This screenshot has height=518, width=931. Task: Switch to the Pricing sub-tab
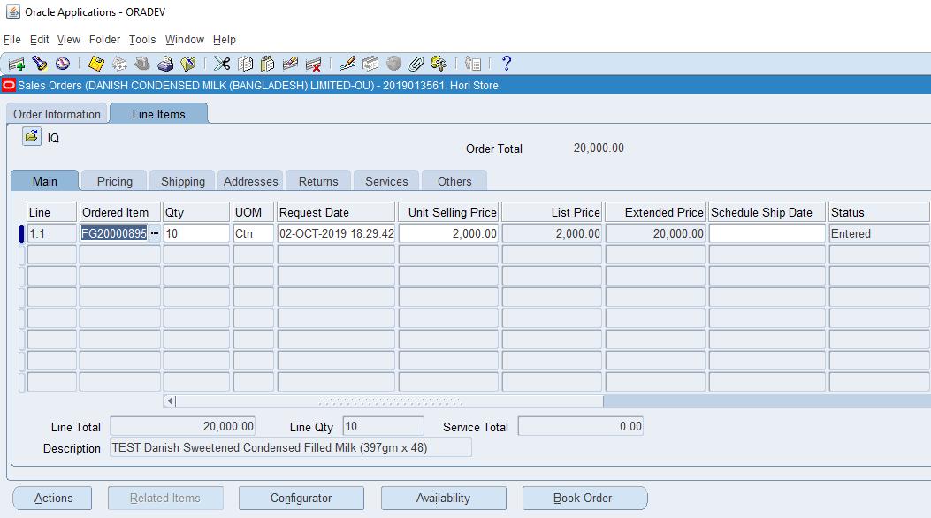[x=115, y=181]
